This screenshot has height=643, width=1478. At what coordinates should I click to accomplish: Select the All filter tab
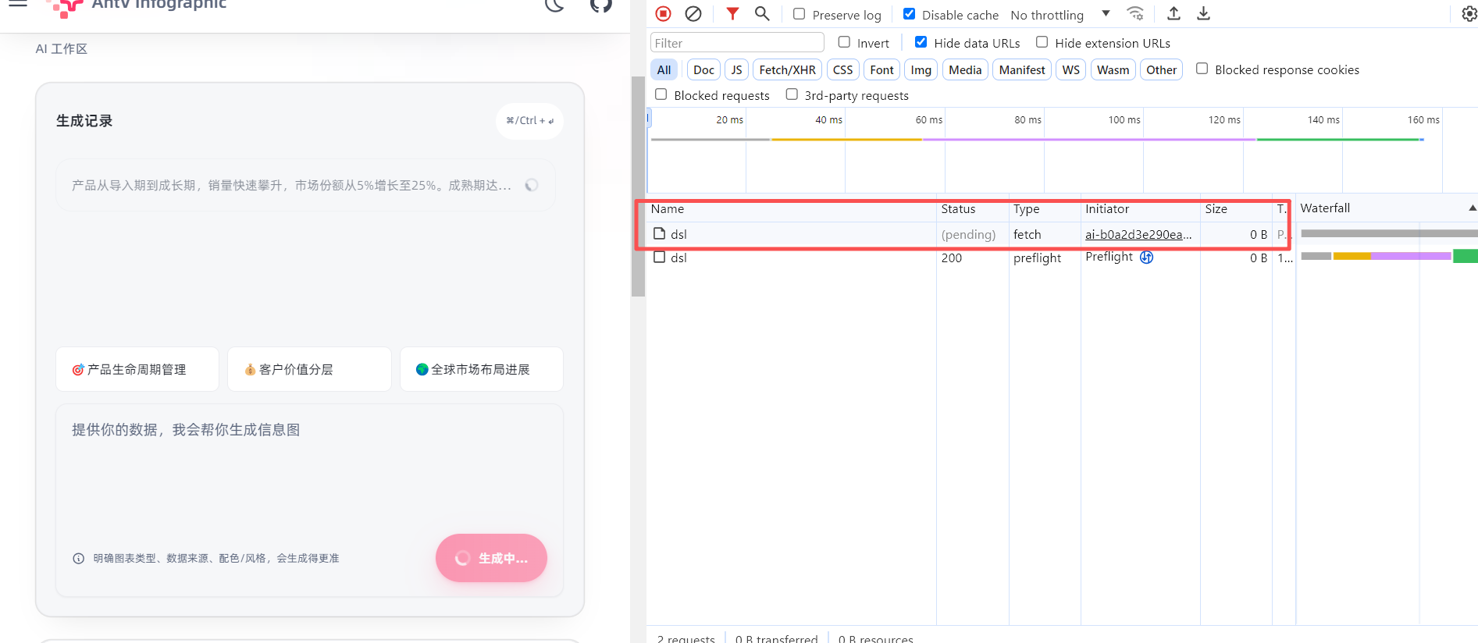[664, 69]
